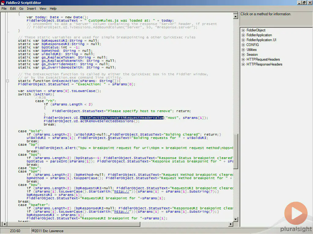Click the case "rh" line
Screen dimensions: 313x234
click(x=46, y=101)
